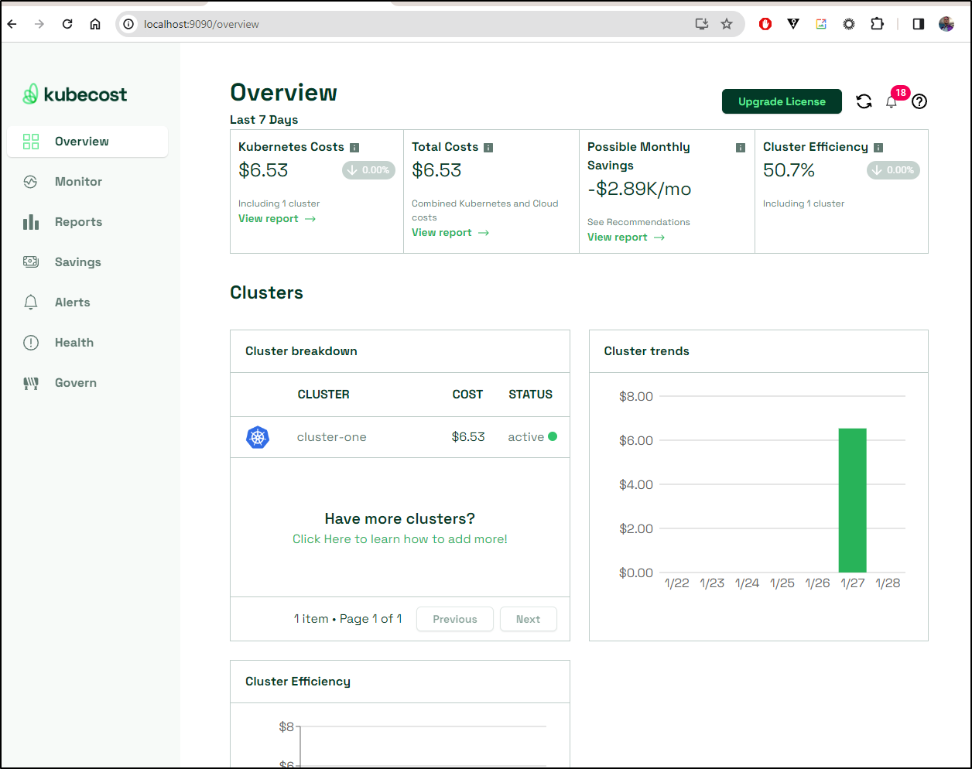Click the Overview page heading

284,93
